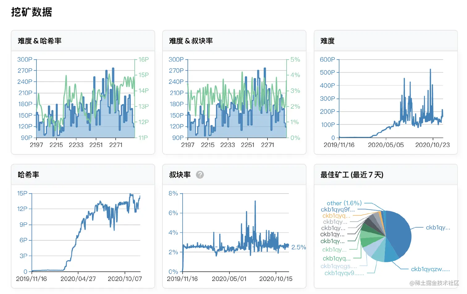Select the ckb1qyqgs.... miner label

point(339,266)
